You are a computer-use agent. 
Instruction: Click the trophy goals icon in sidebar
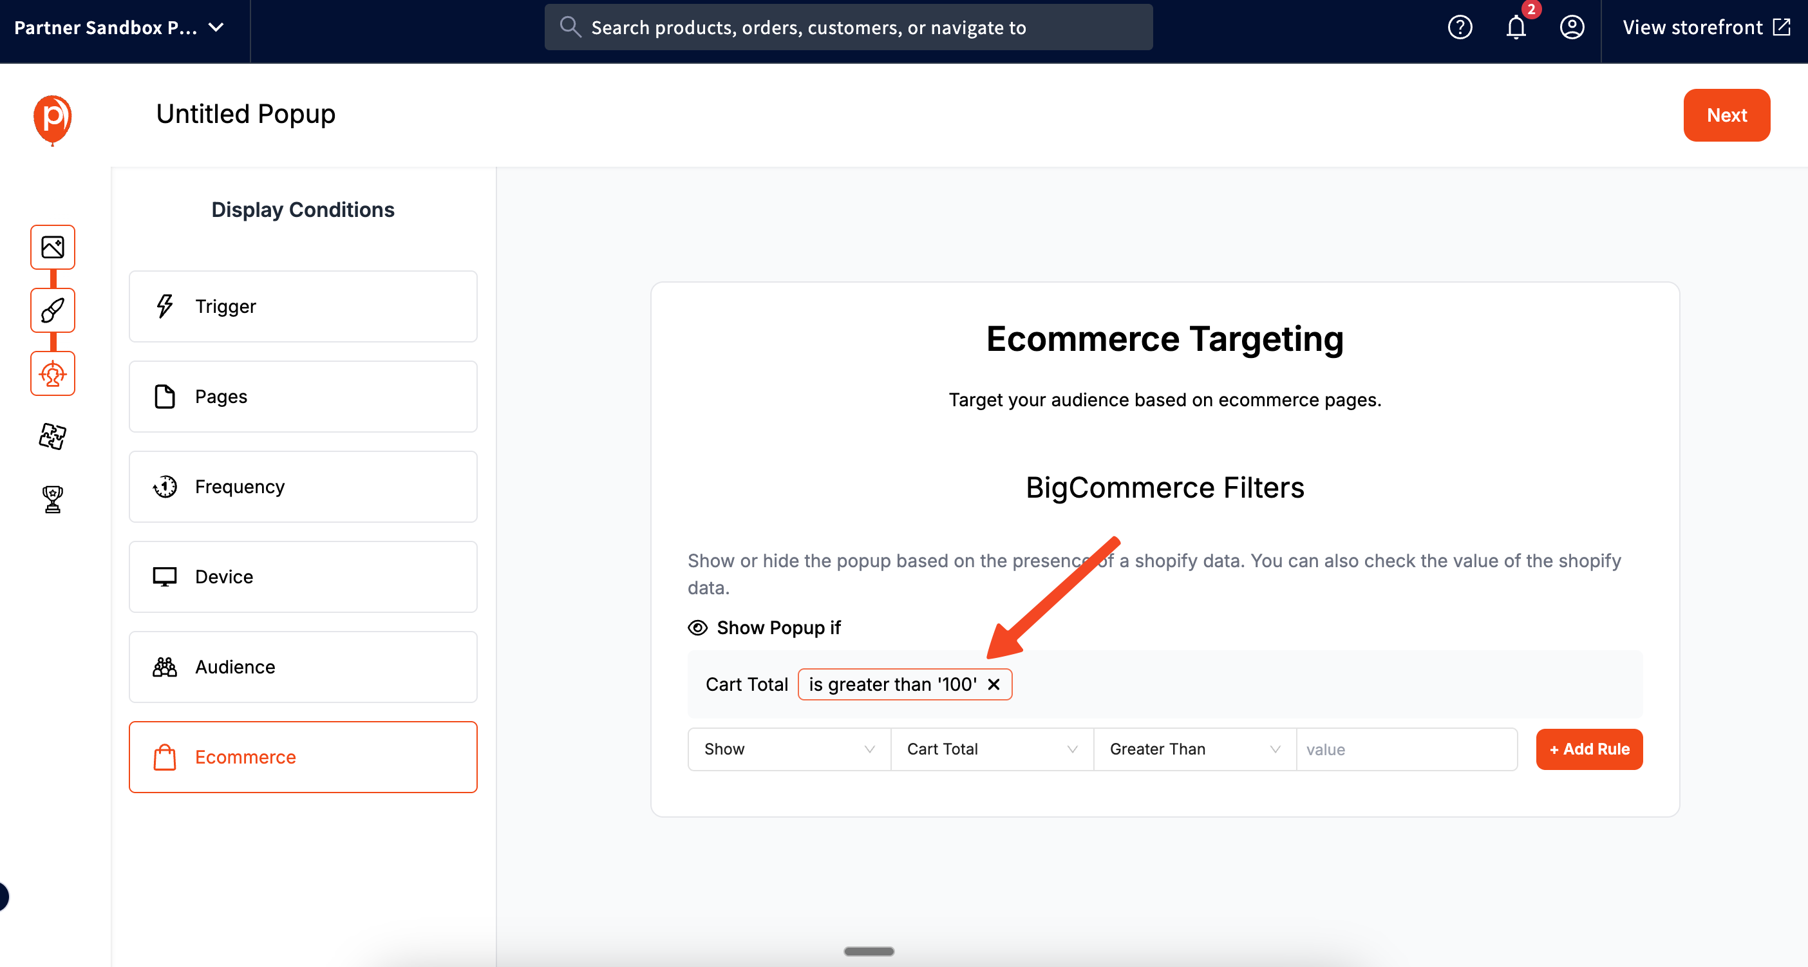click(x=53, y=499)
